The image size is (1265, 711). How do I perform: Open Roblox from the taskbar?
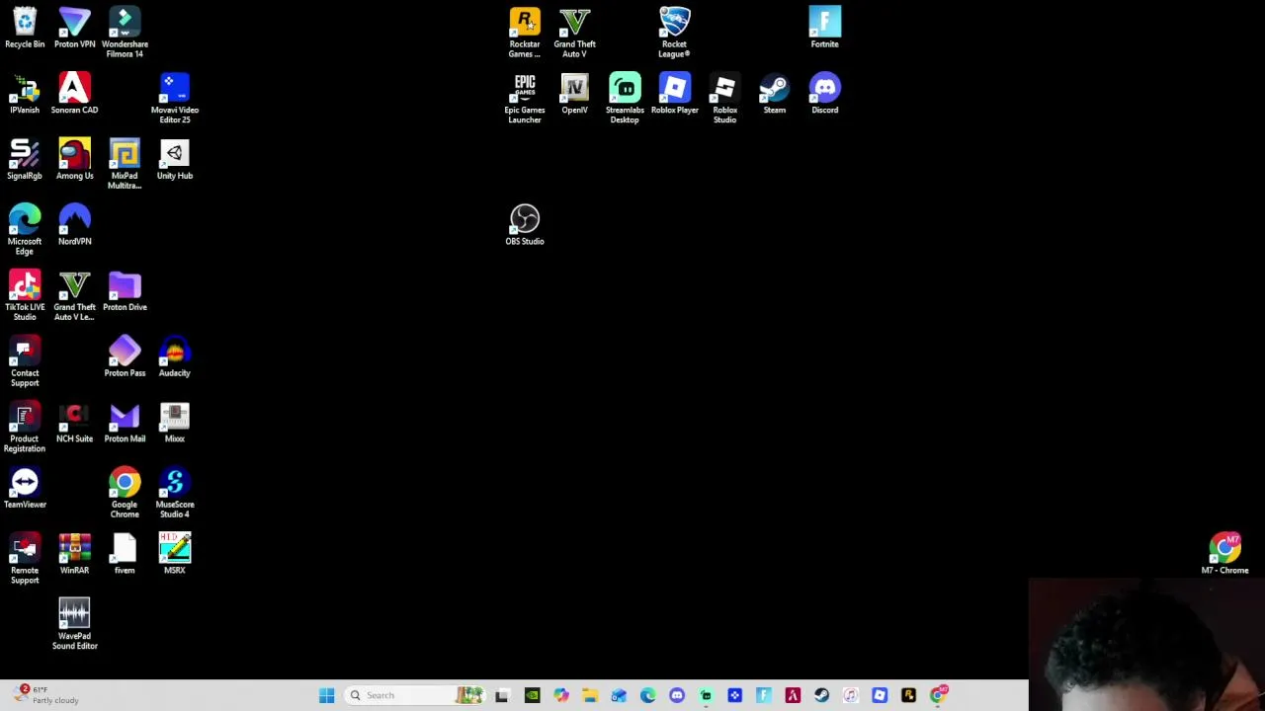(x=880, y=695)
